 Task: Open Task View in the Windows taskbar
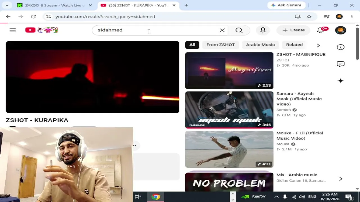(x=138, y=197)
